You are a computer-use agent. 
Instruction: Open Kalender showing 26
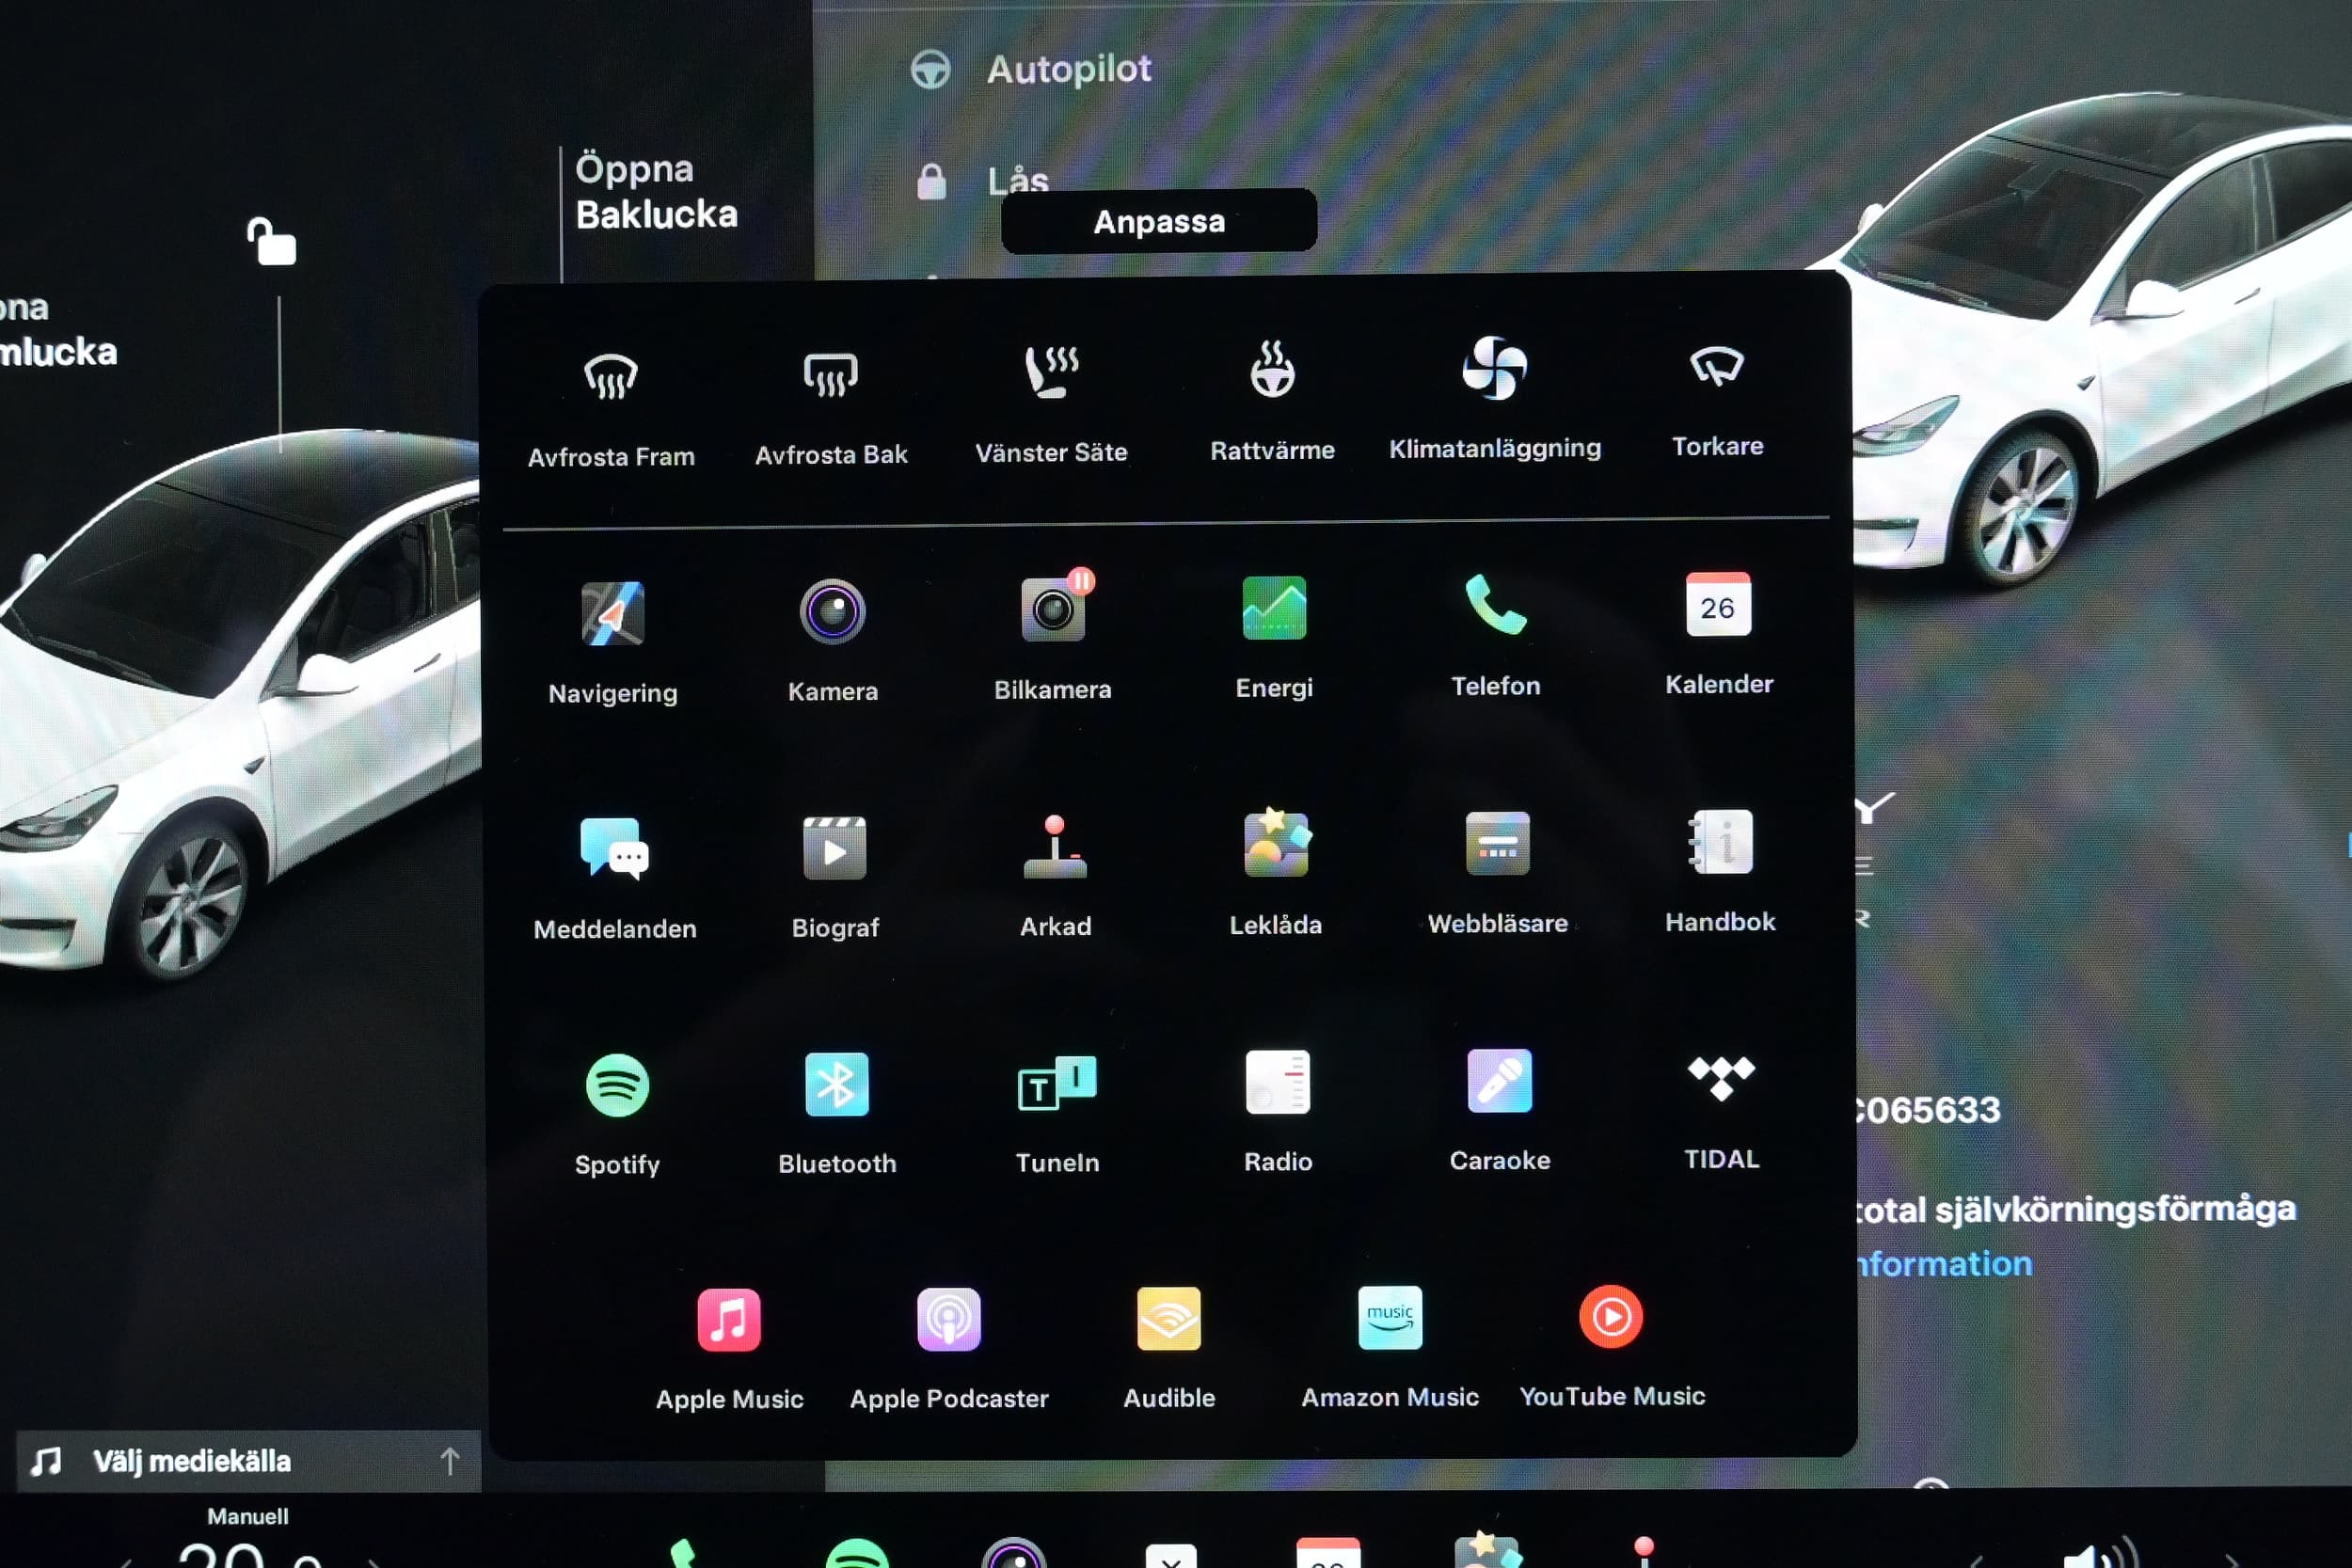pos(1719,633)
